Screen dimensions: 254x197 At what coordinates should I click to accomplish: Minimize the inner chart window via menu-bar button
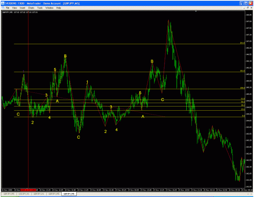[x=244, y=8]
